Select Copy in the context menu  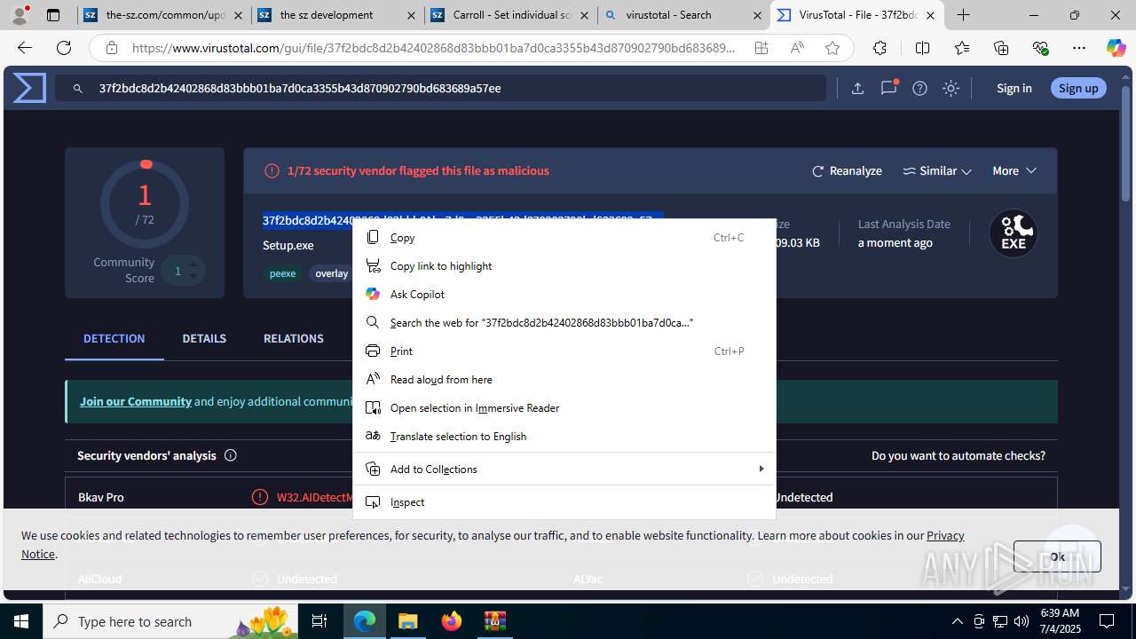(x=564, y=237)
